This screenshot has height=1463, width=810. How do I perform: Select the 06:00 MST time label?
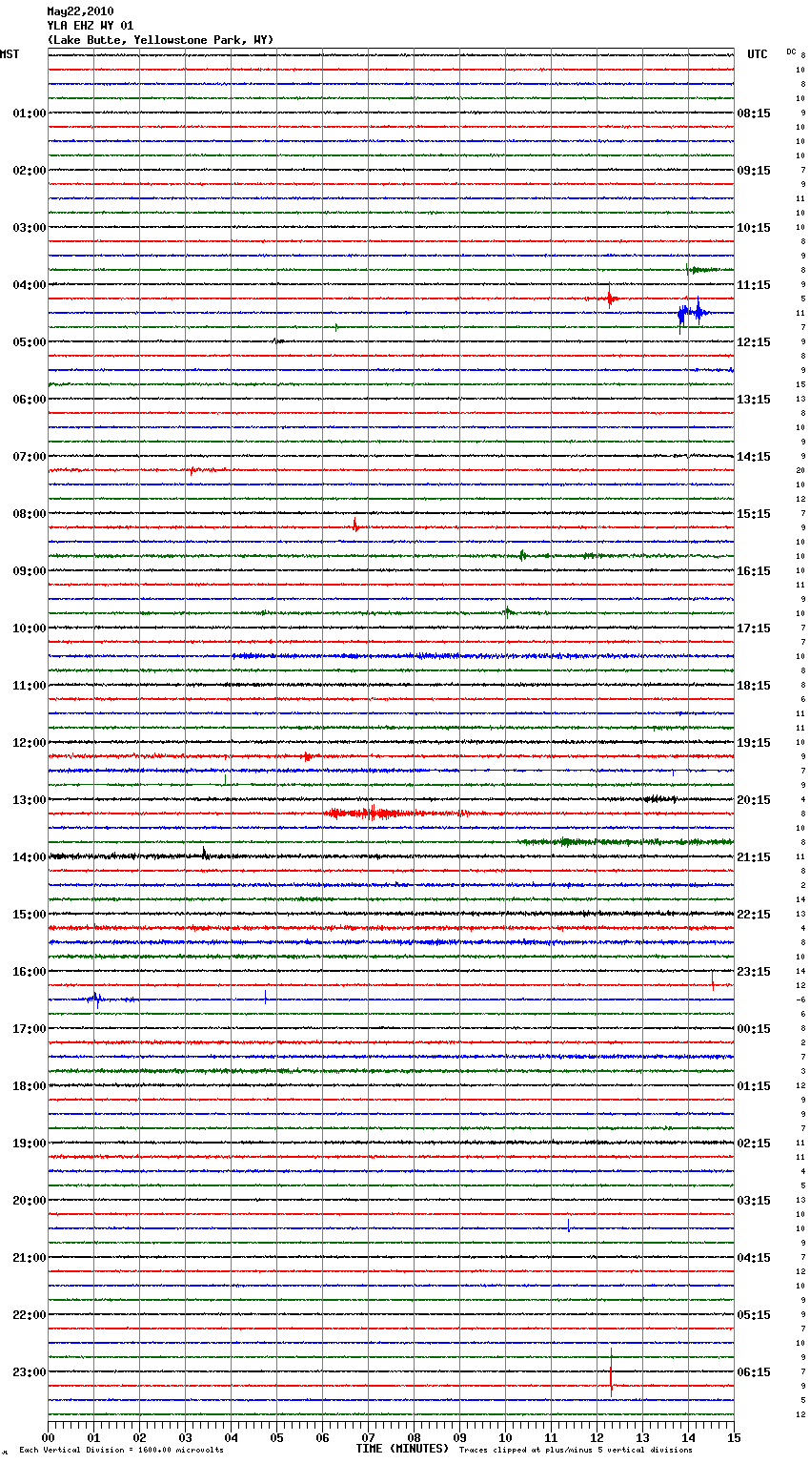pos(30,400)
